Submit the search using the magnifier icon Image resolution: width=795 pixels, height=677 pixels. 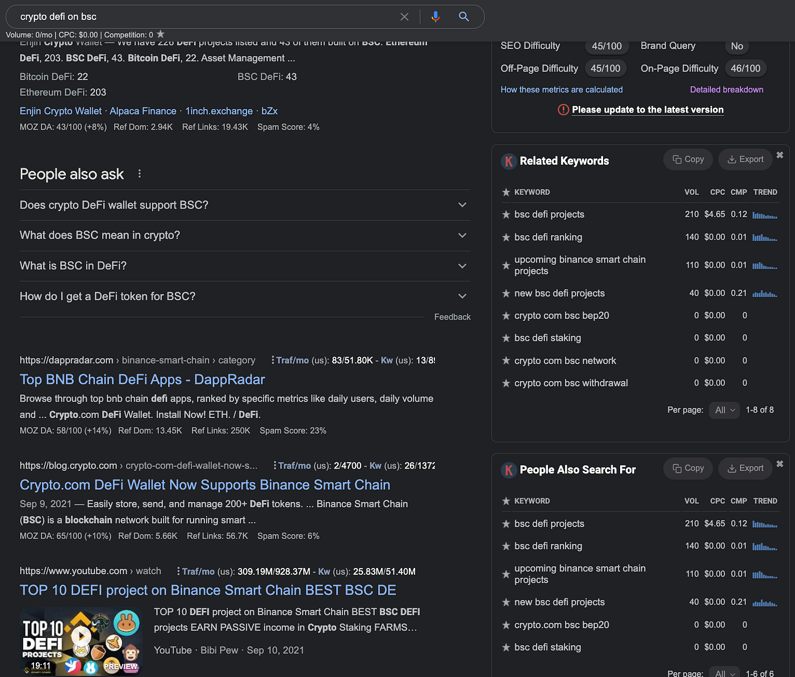tap(464, 17)
